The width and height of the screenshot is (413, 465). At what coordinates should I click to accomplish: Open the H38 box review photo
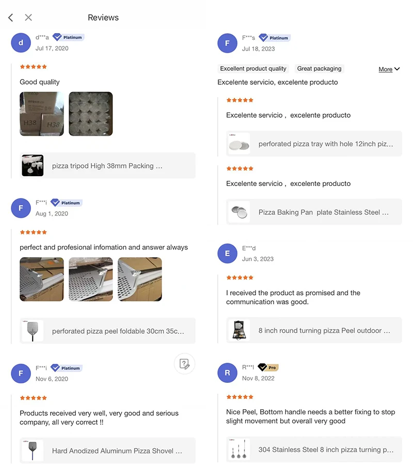pos(42,114)
